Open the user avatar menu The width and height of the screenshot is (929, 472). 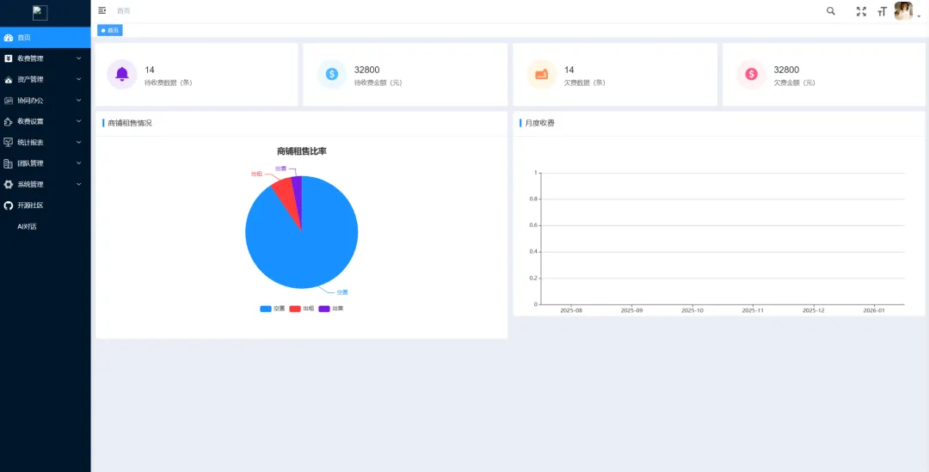[903, 11]
